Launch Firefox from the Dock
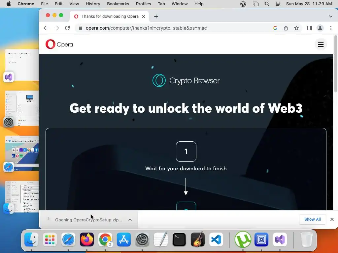Screen dimensions: 338x253 point(87,239)
